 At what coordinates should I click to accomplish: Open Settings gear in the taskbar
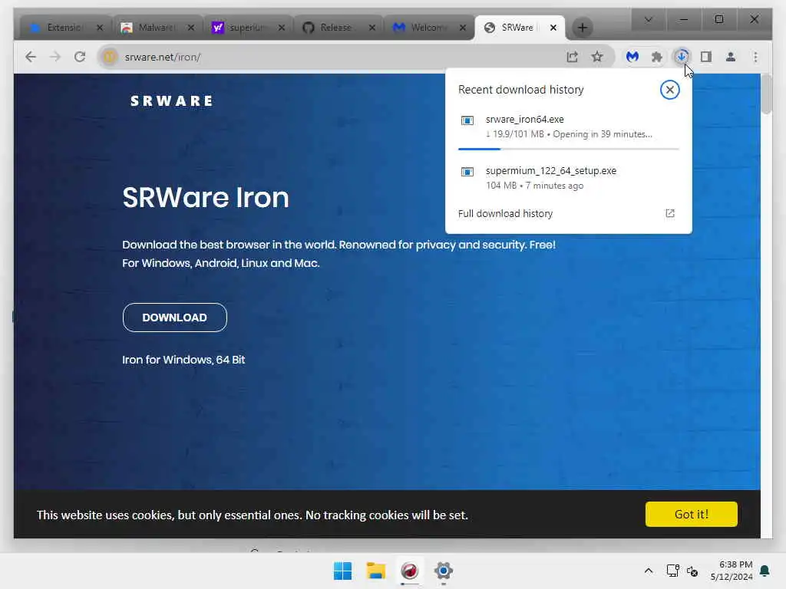443,571
